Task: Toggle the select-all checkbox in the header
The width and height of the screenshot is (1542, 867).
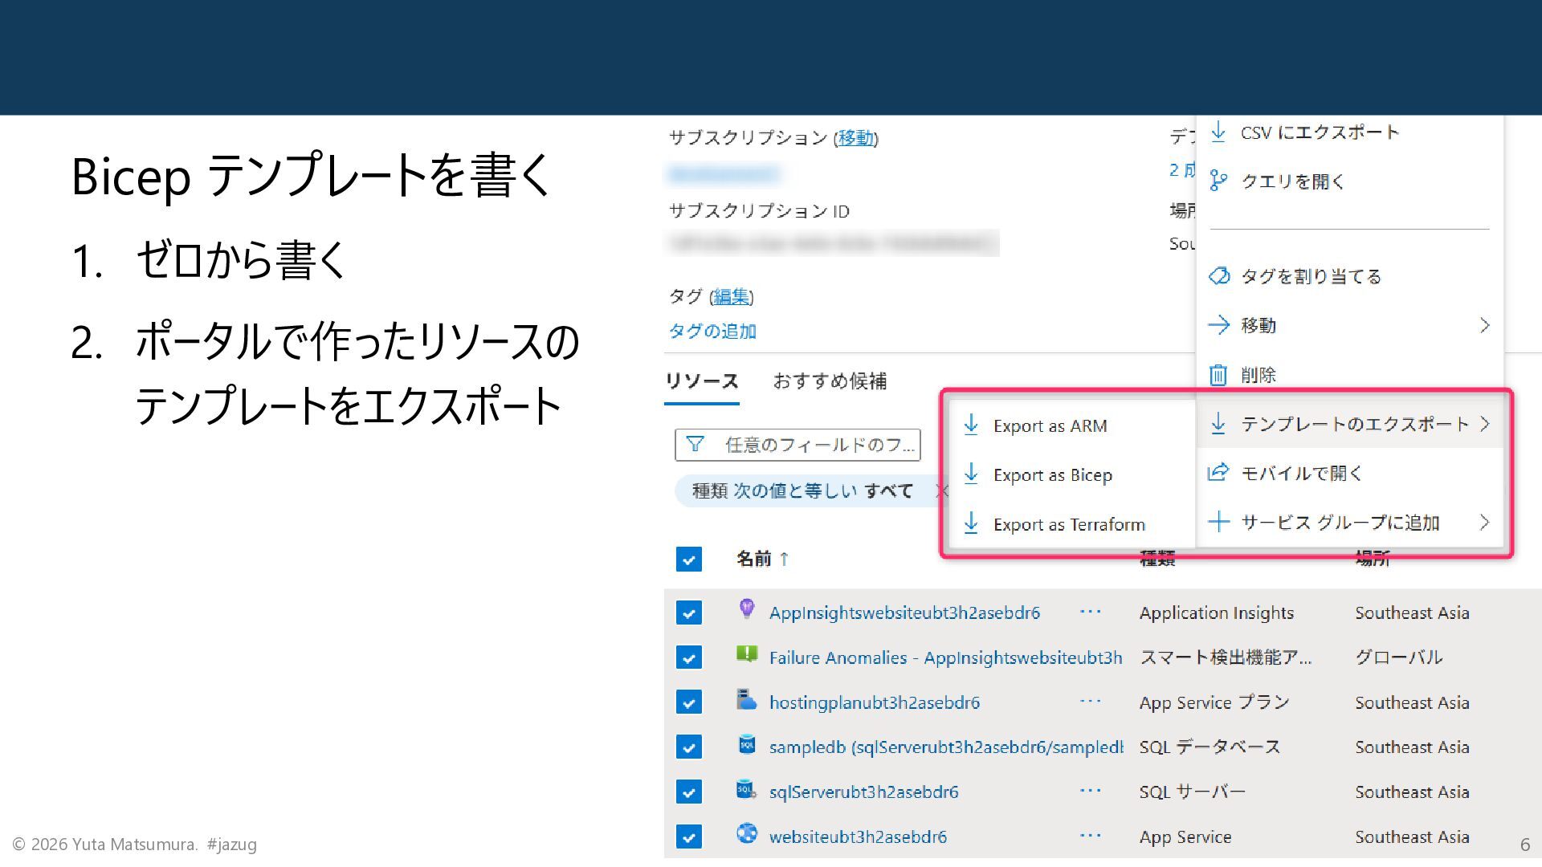Action: (688, 559)
